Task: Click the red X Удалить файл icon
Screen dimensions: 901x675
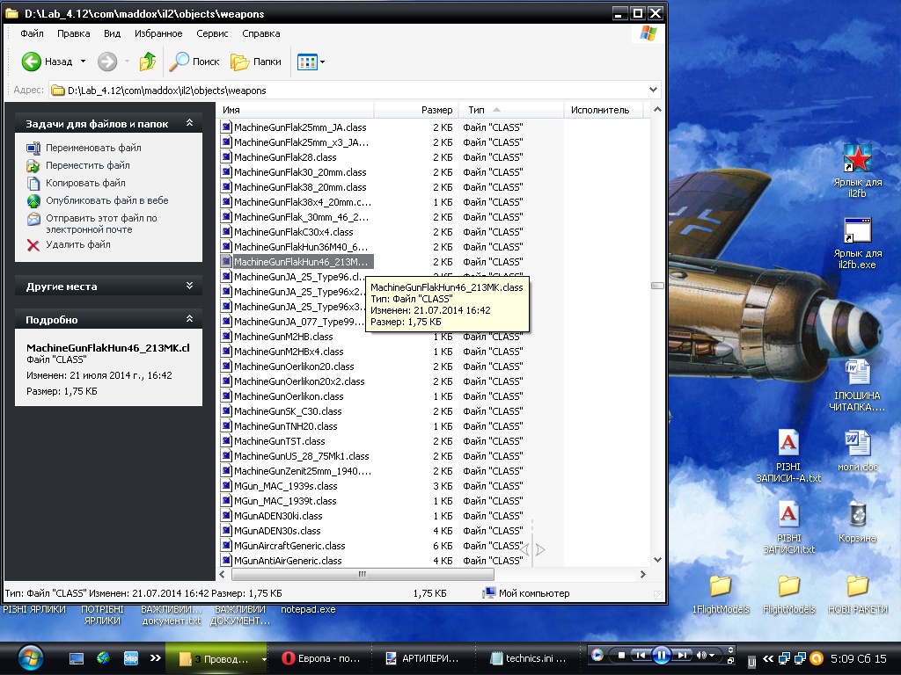Action: pyautogui.click(x=33, y=245)
